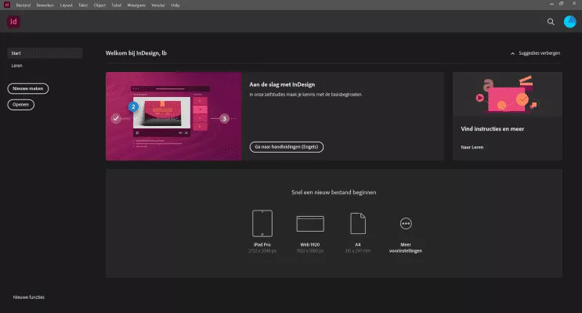The height and width of the screenshot is (313, 582).
Task: Switch to the Leren sidebar tab
Action: pos(16,66)
